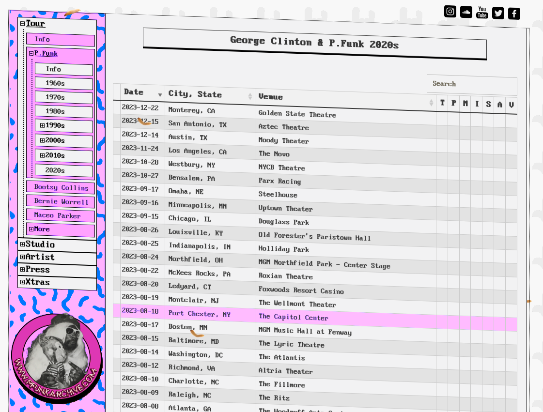The width and height of the screenshot is (543, 412).
Task: Expand the Studio section
Action: [22, 244]
